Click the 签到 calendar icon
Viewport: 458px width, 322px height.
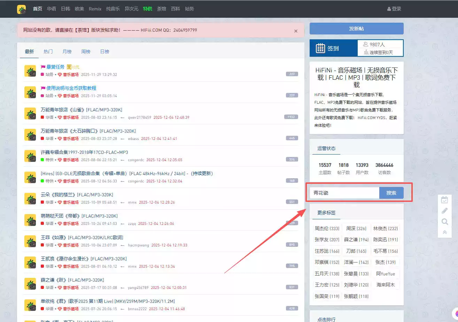click(320, 48)
